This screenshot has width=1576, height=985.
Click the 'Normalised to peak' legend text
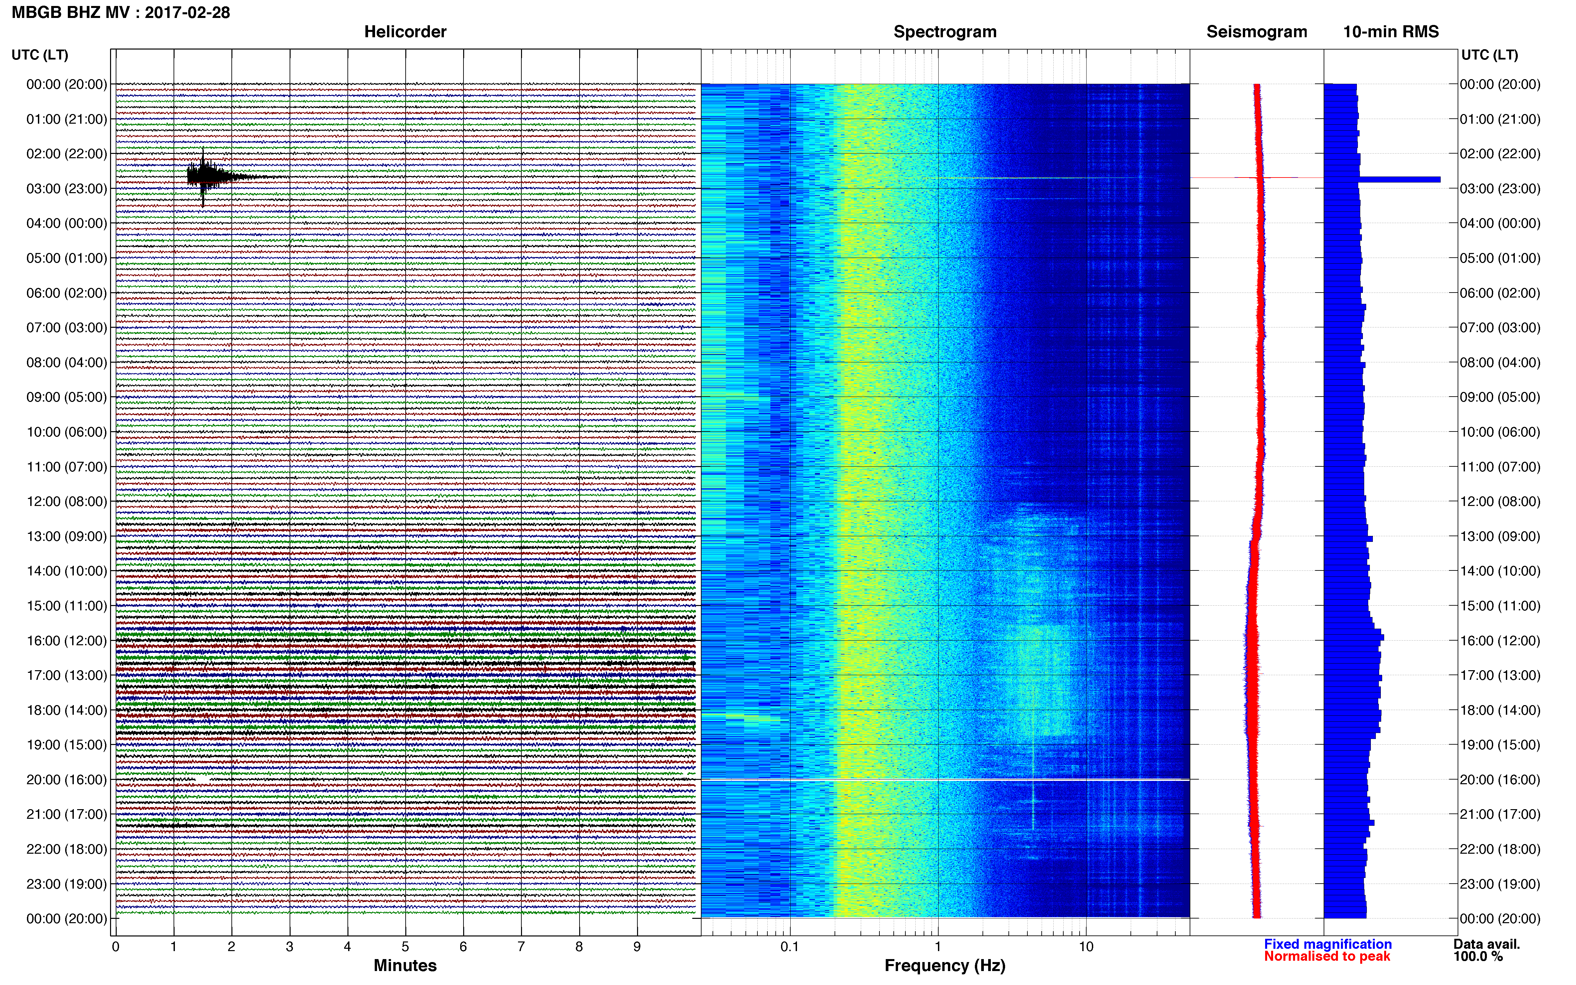1327,956
